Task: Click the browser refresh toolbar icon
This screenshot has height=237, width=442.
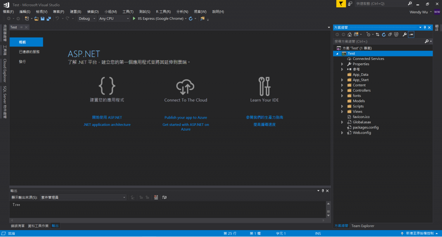Action: [x=190, y=19]
